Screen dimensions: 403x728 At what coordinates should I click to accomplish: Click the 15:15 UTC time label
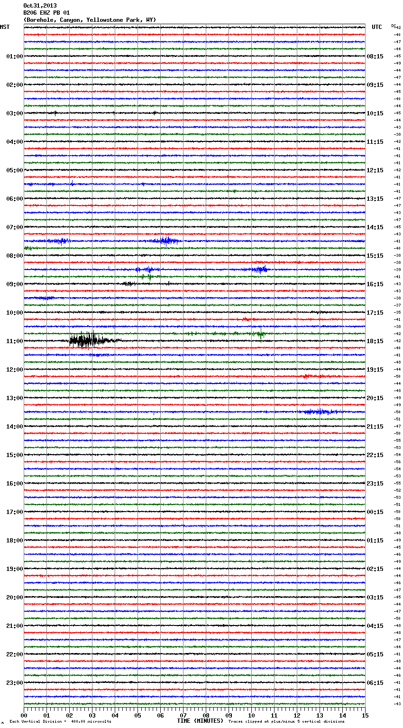tap(375, 256)
